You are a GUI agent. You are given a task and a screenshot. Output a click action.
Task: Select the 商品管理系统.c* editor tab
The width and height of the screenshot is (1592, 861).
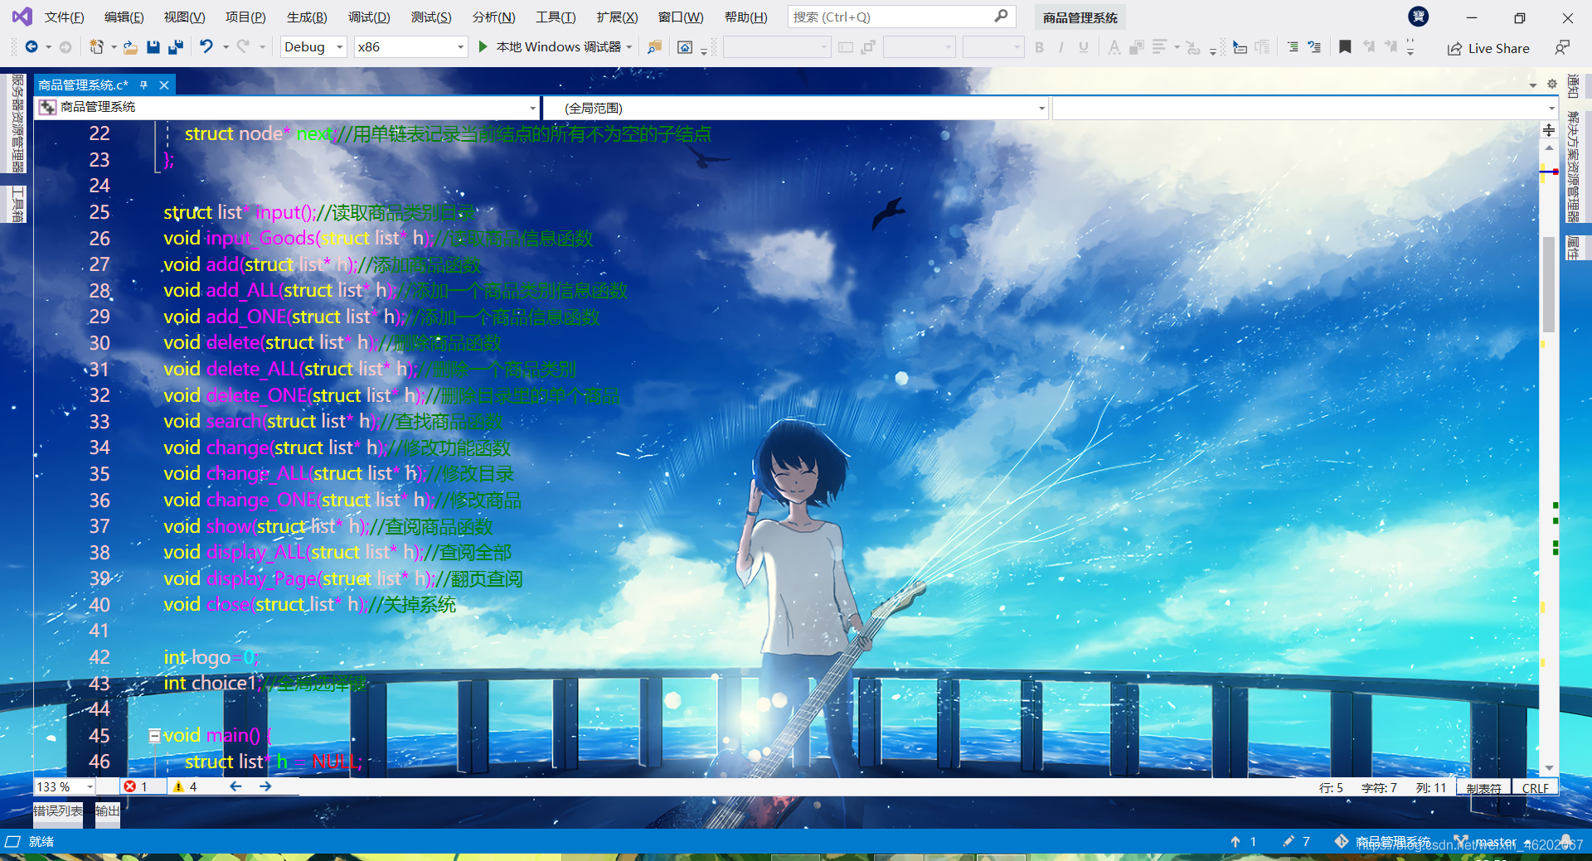(x=83, y=85)
